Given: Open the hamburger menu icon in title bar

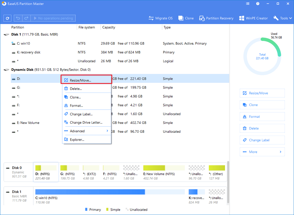Looking at the screenshot, I should point(248,4).
